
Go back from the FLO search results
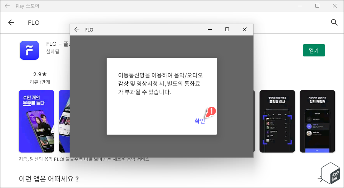pyautogui.click(x=11, y=22)
